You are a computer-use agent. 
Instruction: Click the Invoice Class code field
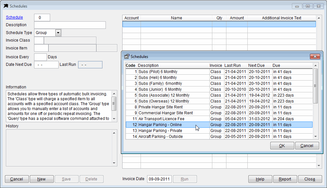point(39,40)
